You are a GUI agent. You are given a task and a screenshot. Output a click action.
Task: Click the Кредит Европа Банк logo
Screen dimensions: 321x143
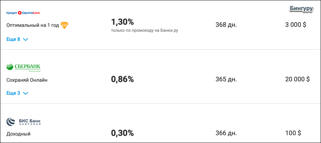coord(23,13)
